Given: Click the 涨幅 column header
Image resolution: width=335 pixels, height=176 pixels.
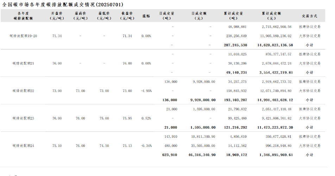Looking at the screenshot, I should (146, 16).
